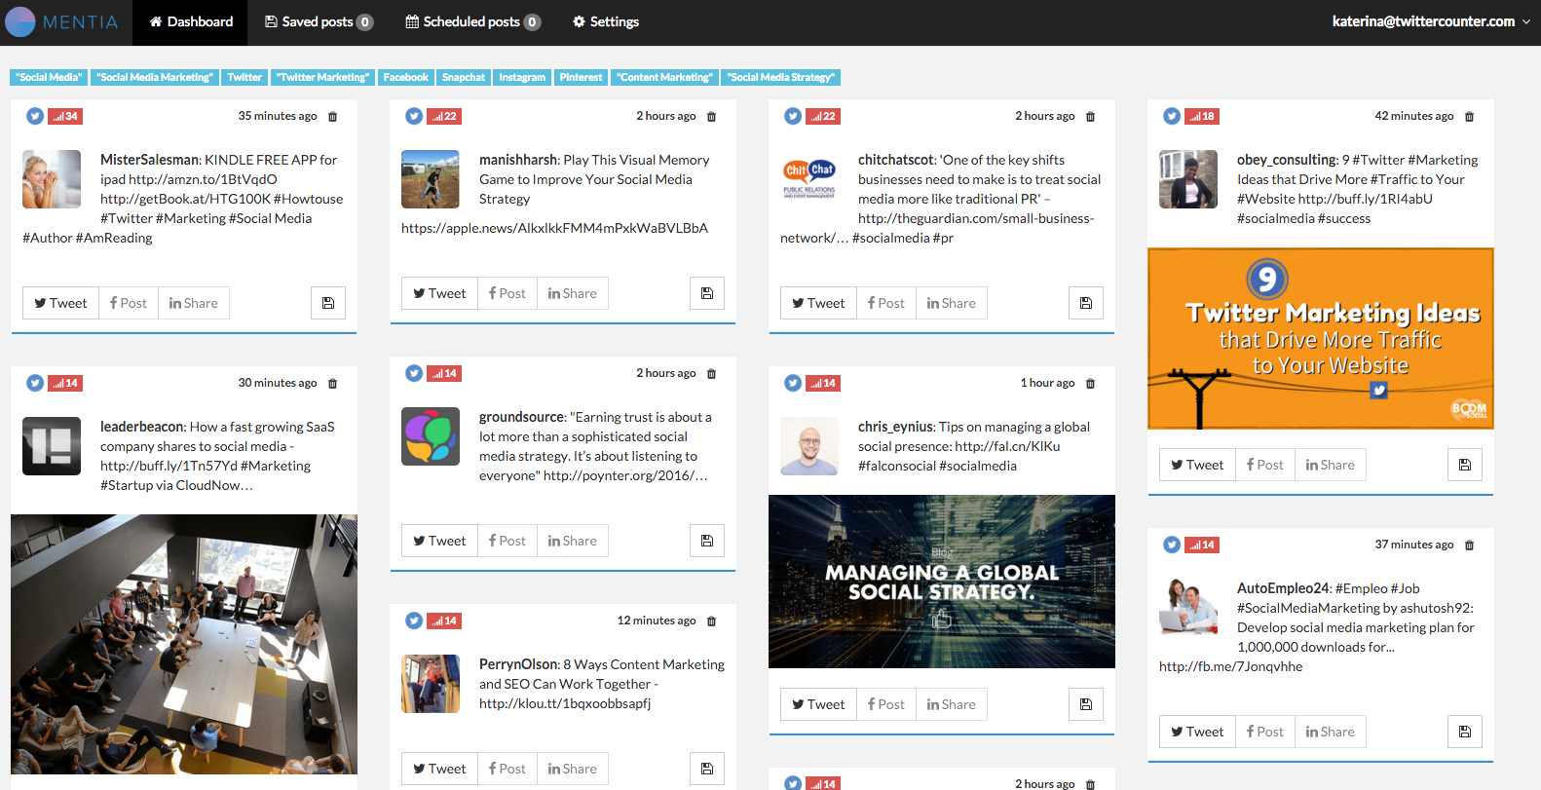
Task: Tweet the manishharsh post
Action: tap(439, 293)
